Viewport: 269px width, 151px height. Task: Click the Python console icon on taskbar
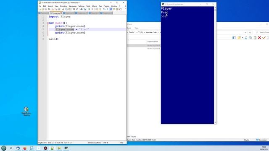pos(66,148)
